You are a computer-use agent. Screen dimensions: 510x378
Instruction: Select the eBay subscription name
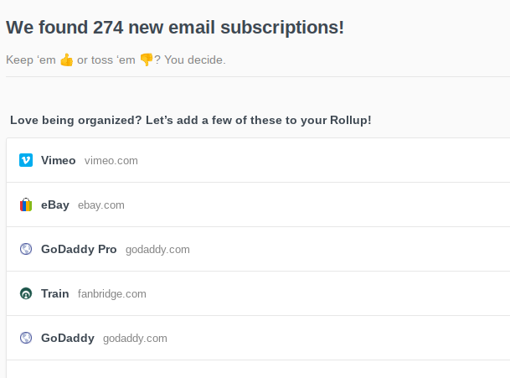click(x=55, y=205)
